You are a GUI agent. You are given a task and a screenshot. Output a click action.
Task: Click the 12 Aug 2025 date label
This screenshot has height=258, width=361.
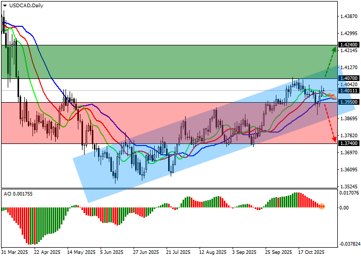[x=213, y=252]
